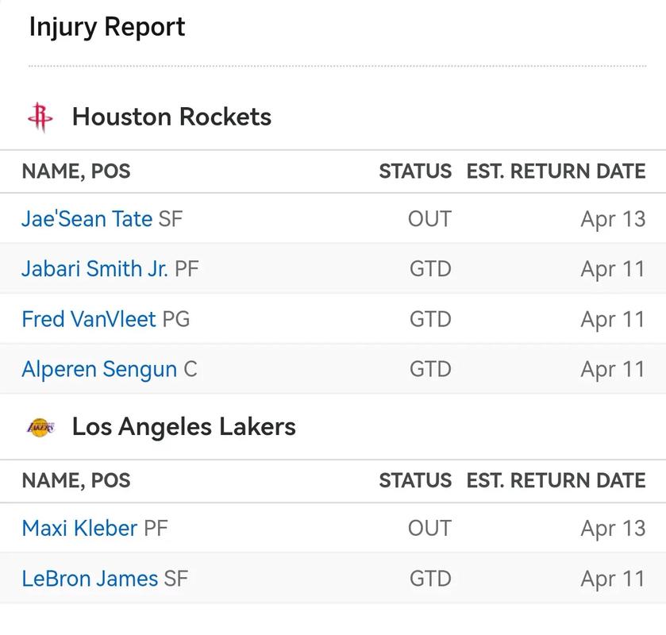Click Maxi Kleber's Apr 13 return date
The height and width of the screenshot is (635, 666).
(613, 528)
